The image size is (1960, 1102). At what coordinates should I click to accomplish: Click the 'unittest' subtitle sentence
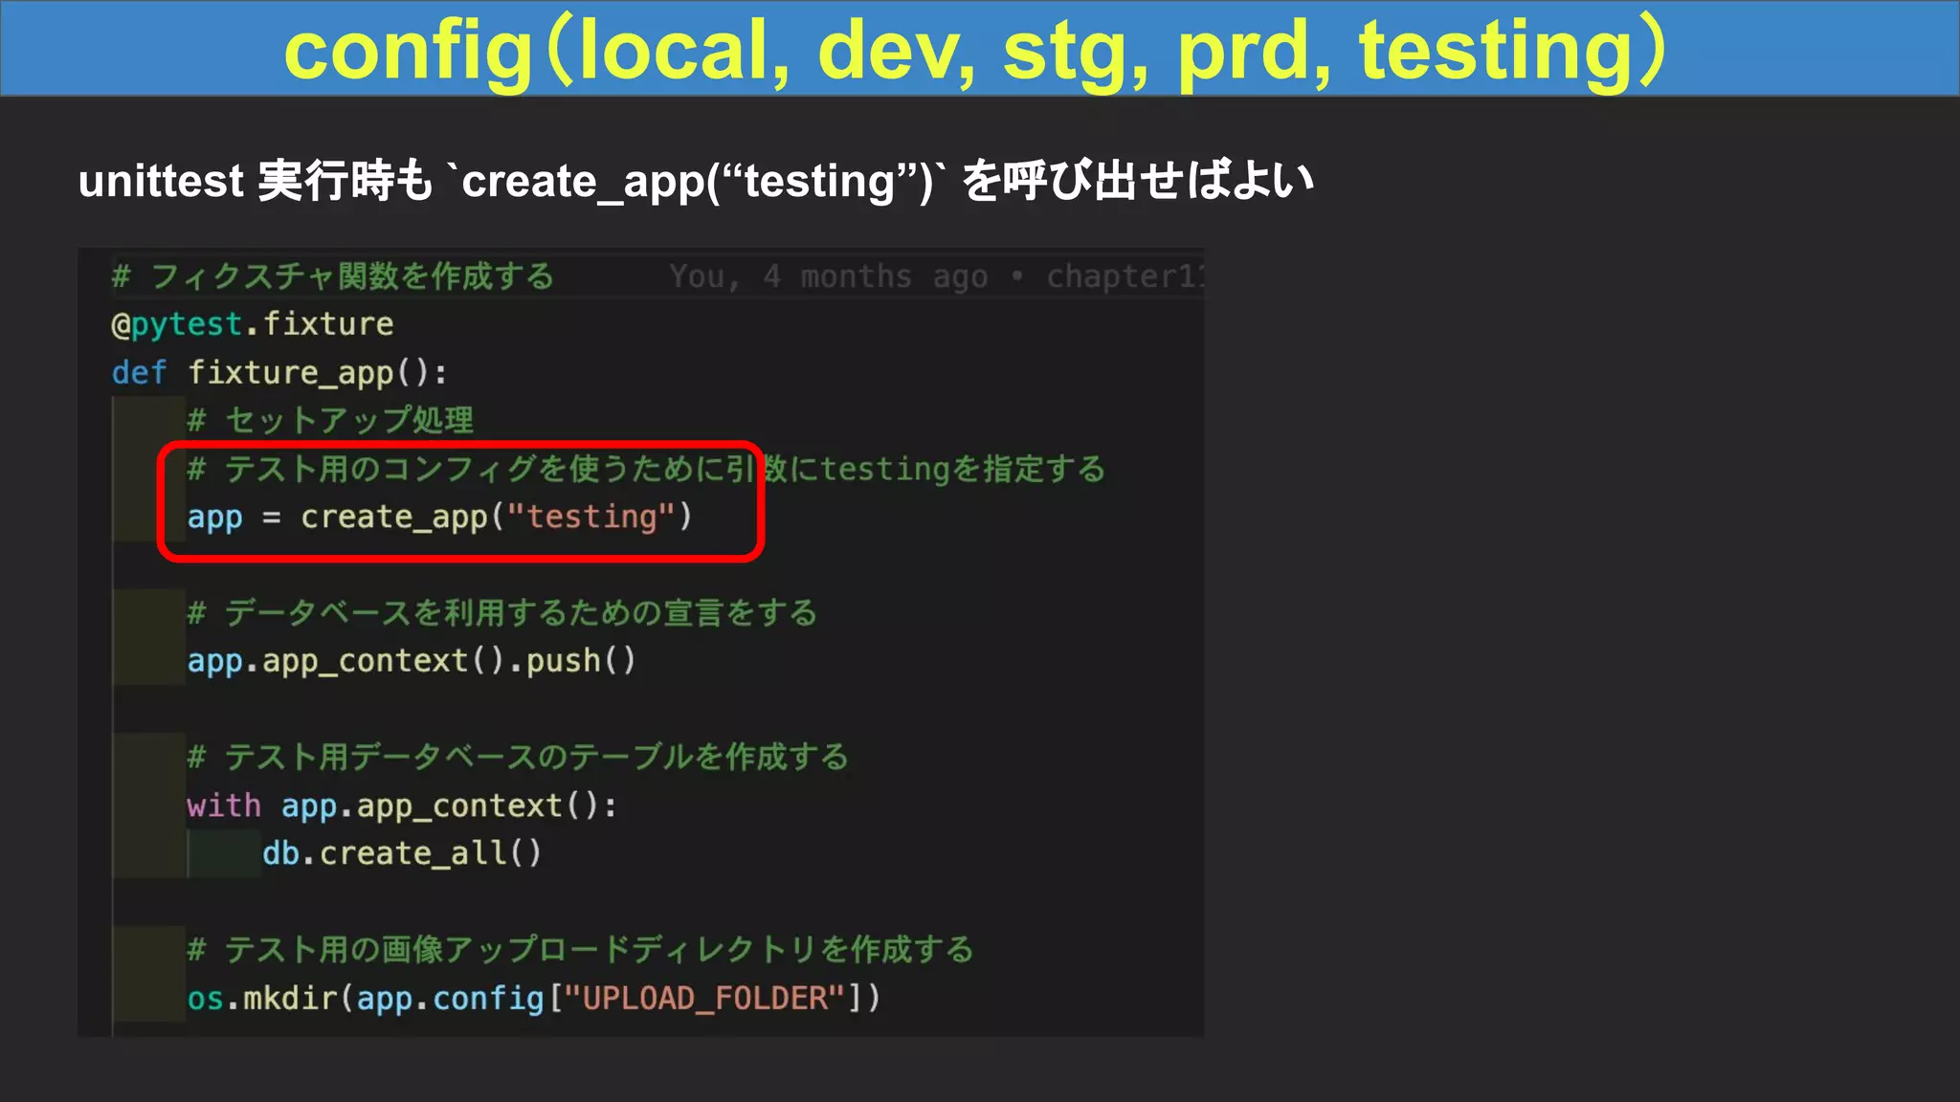695,181
